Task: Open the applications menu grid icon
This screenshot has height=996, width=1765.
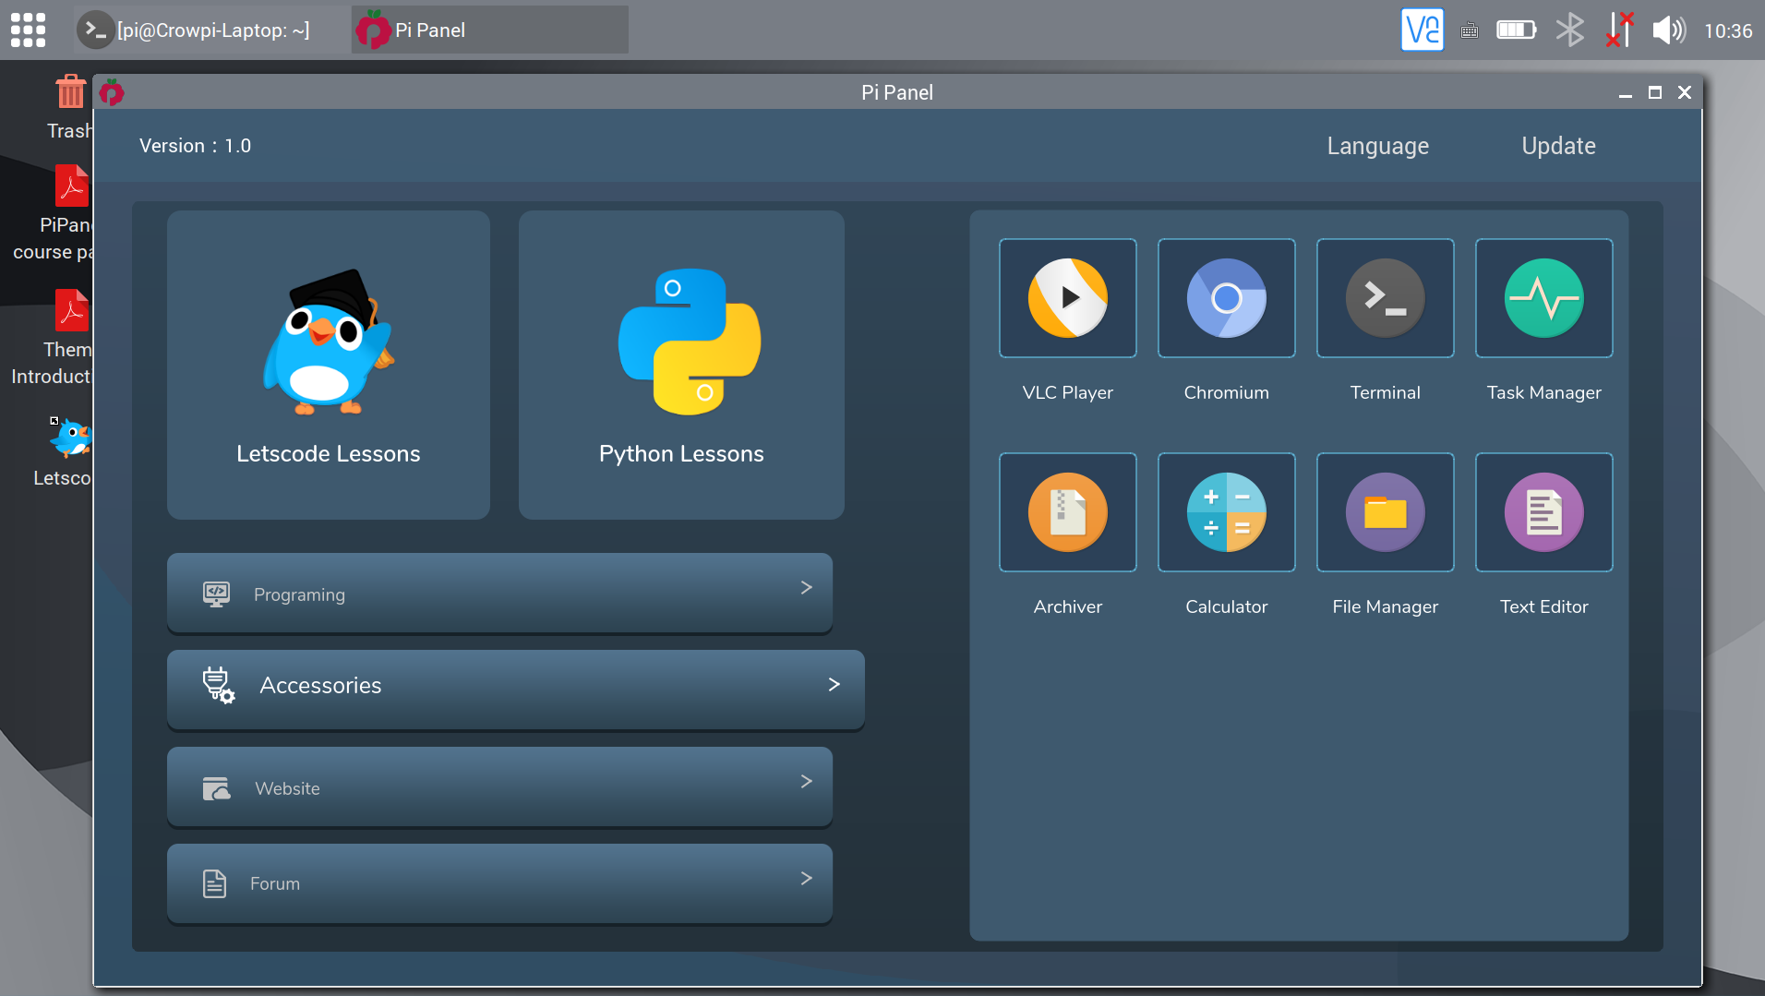Action: (28, 30)
